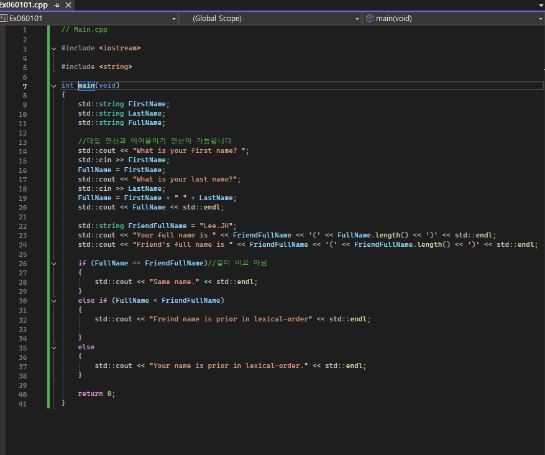The width and height of the screenshot is (545, 455).
Task: Click the Korean comment after if condition
Action: (237, 263)
